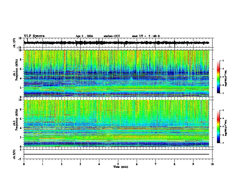Screen dimensions: 239x184
Task: Click the "-7" label on ch.2 color scale
Action: [x=222, y=143]
